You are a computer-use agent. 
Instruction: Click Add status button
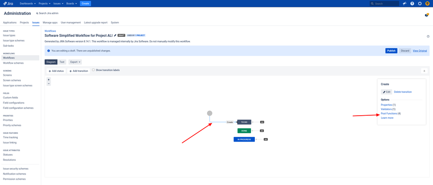[56, 71]
